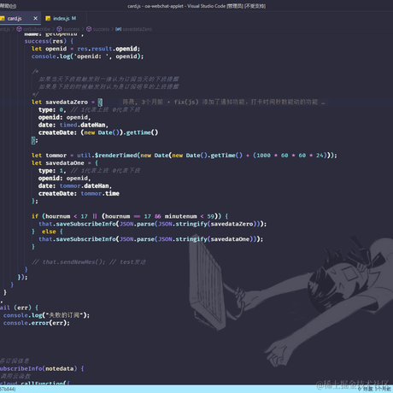This screenshot has height=393, width=393.
Task: Click the 'let savedataOne' declaration
Action: (x=65, y=163)
